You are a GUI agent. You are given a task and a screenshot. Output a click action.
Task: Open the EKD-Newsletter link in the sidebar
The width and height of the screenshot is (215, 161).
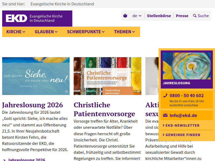point(182,125)
